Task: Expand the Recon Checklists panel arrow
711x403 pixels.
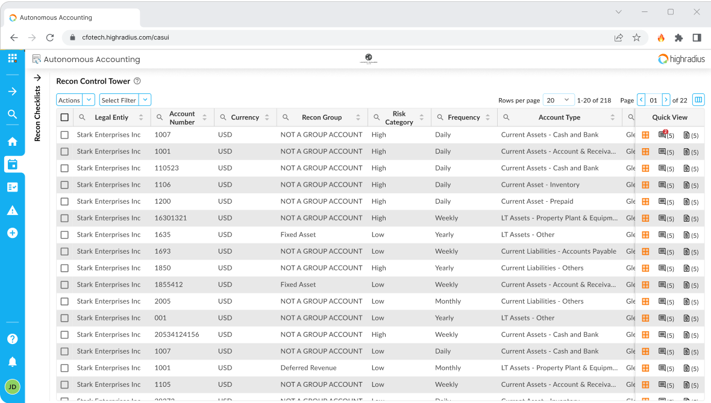Action: pos(37,78)
